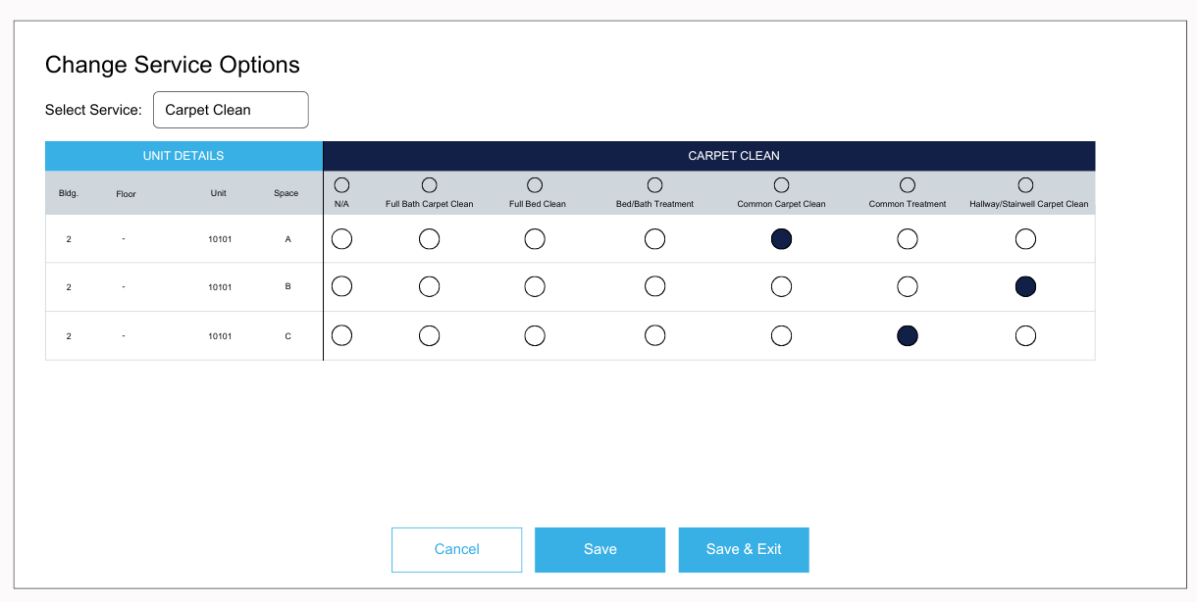Click the Unit Details table header
1197x602 pixels.
183,156
